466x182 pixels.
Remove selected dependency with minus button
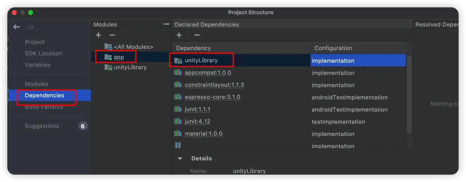197,35
